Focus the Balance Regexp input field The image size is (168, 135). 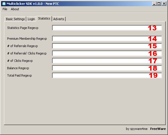coord(107,68)
